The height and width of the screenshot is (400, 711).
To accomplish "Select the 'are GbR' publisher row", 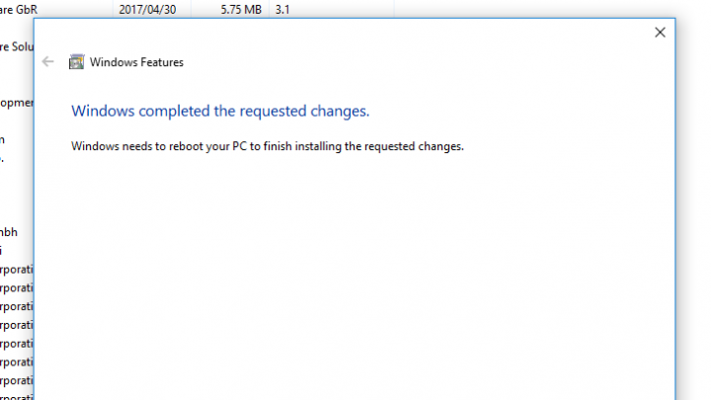I will 19,10.
